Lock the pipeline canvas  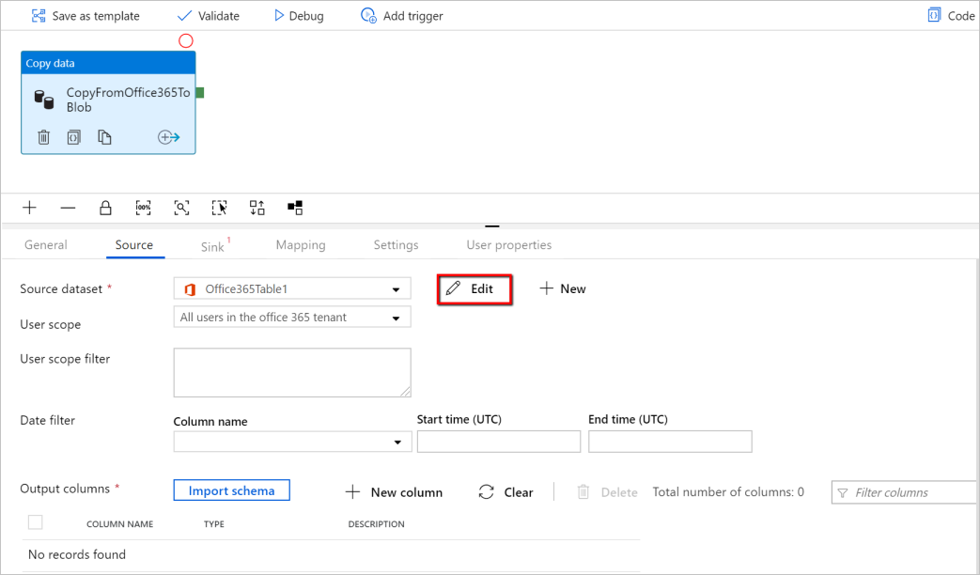tap(104, 208)
